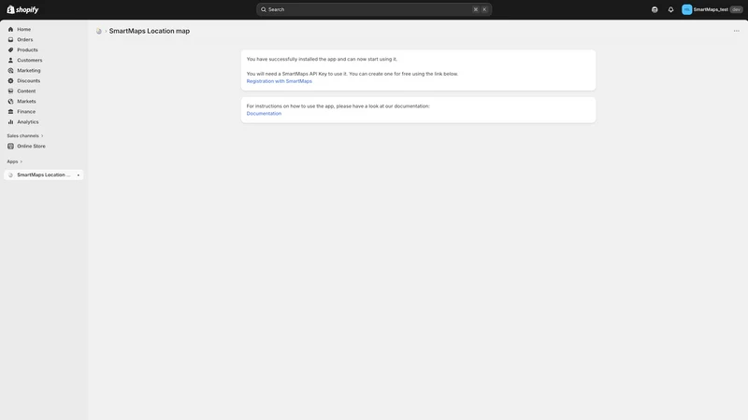The width and height of the screenshot is (748, 420).
Task: Click the SmartMaps Location map page title
Action: click(x=150, y=31)
